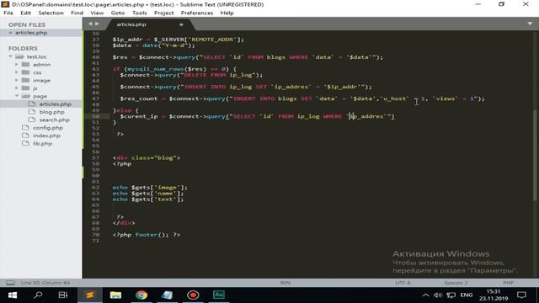The height and width of the screenshot is (303, 539).
Task: Open the Goto menu
Action: coord(118,13)
